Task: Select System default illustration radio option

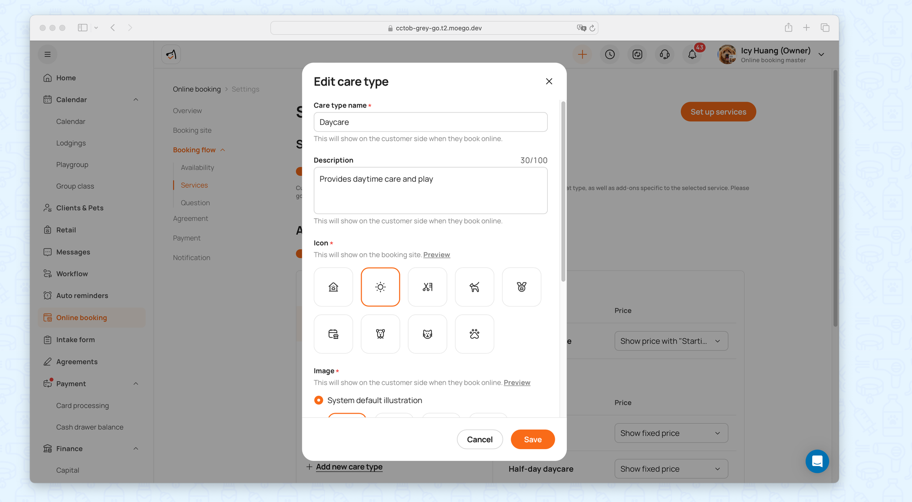Action: [319, 400]
